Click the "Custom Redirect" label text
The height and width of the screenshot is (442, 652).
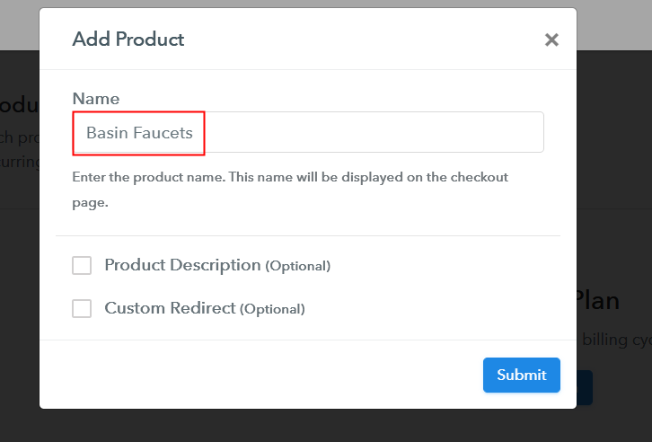[170, 308]
